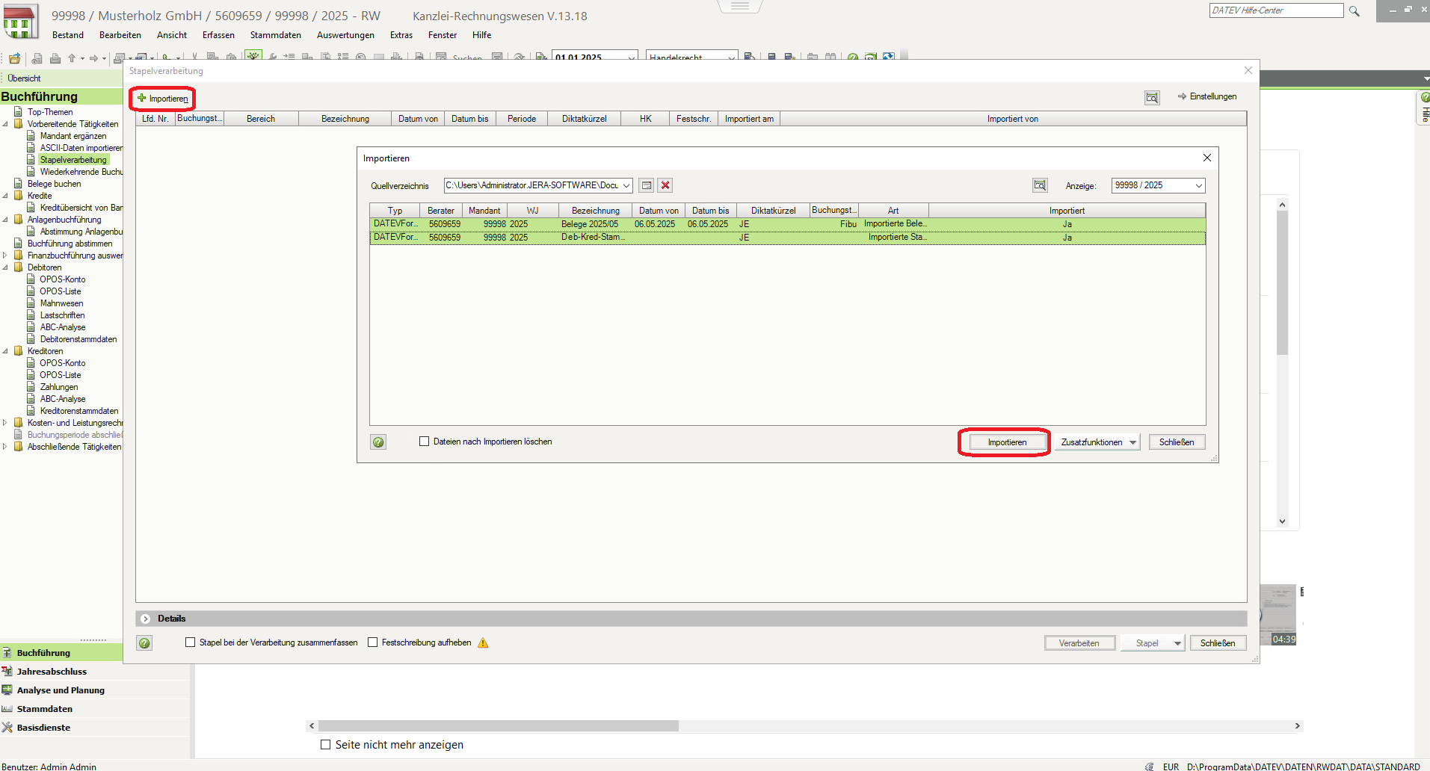Check Stapel bei der Verarbeitung zusammenfassen
1430x771 pixels.
tap(191, 642)
